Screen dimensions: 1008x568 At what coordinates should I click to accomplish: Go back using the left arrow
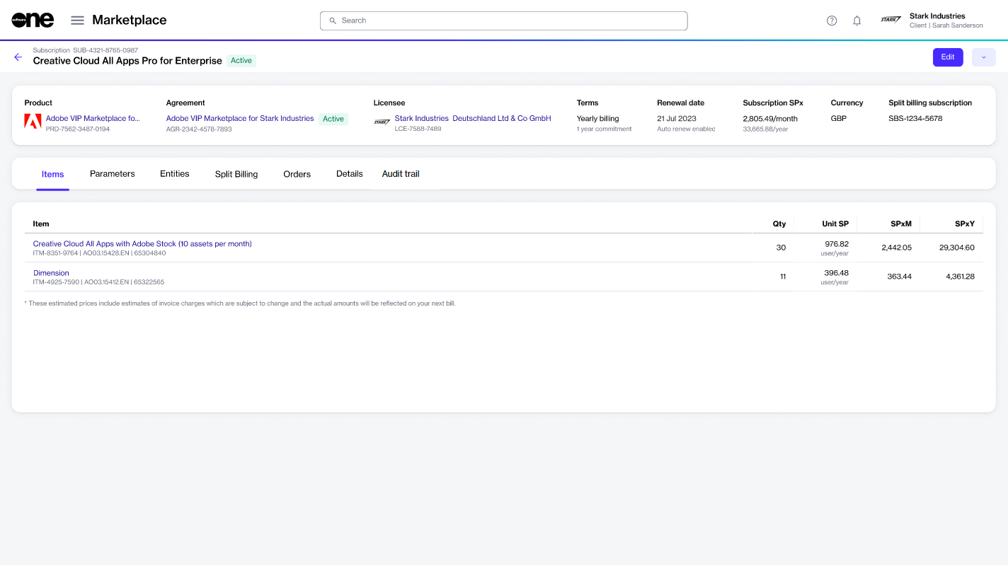18,57
